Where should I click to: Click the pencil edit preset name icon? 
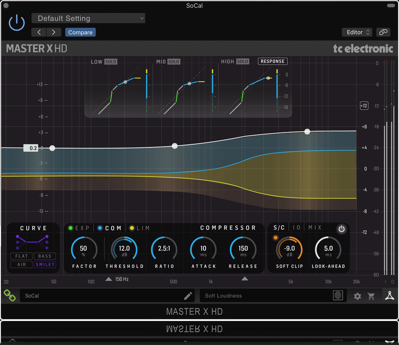coord(188,296)
